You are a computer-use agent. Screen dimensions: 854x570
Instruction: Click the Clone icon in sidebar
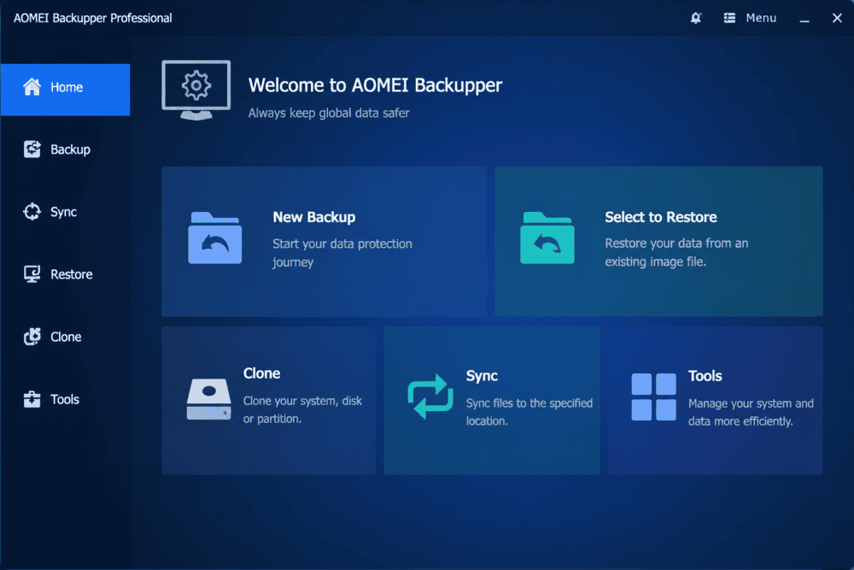click(32, 336)
